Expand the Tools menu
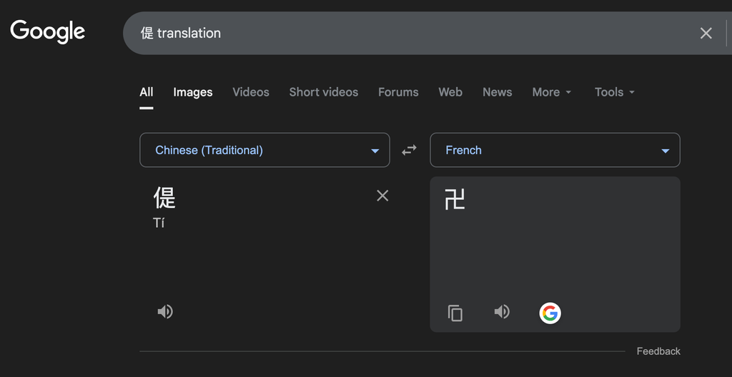Viewport: 732px width, 377px height. click(x=615, y=92)
